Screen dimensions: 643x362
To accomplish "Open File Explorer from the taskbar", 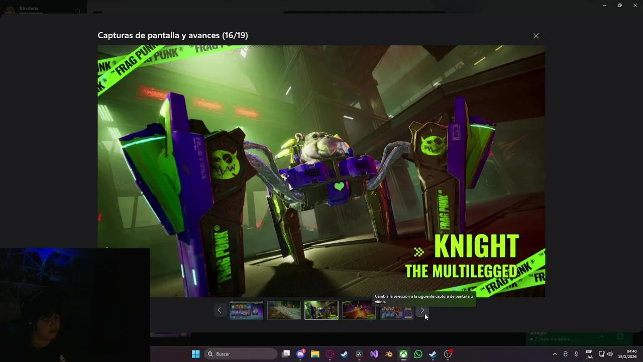I will 315,354.
